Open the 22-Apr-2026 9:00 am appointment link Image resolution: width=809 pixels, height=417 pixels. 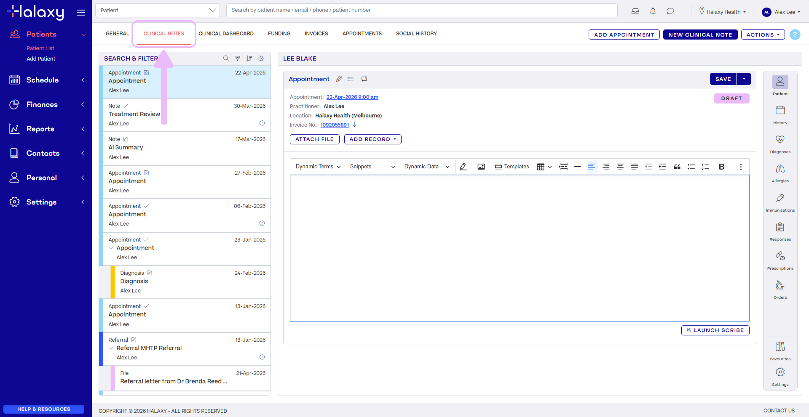click(352, 97)
